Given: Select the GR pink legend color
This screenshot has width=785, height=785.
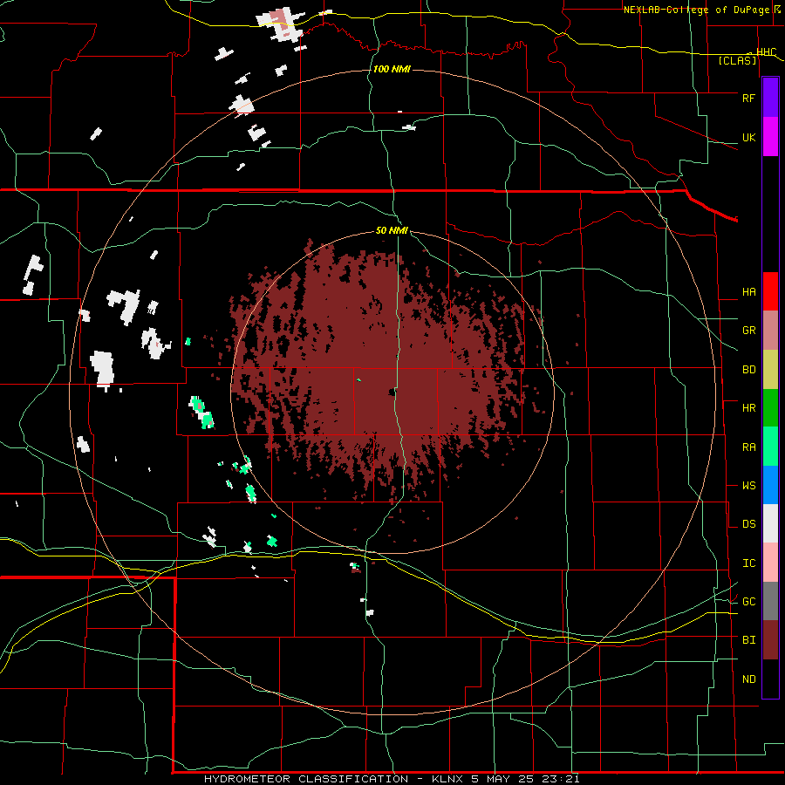Looking at the screenshot, I should [x=770, y=331].
